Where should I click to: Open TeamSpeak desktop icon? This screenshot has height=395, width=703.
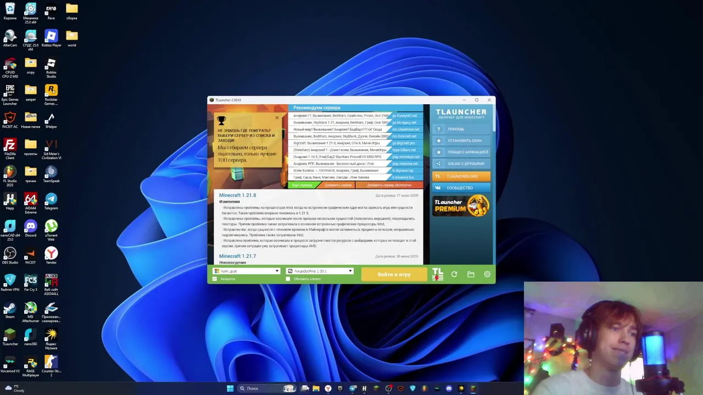pos(51,174)
